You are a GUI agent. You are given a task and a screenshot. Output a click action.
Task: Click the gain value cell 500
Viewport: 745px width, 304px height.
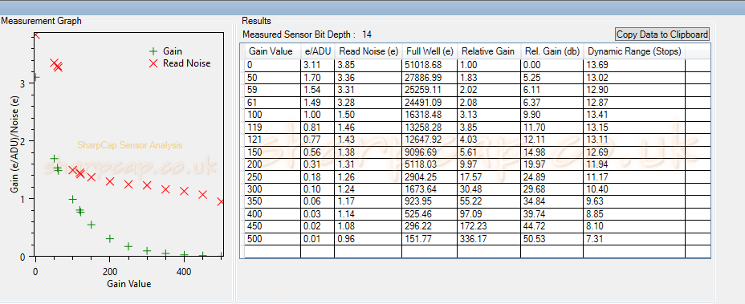[273, 239]
